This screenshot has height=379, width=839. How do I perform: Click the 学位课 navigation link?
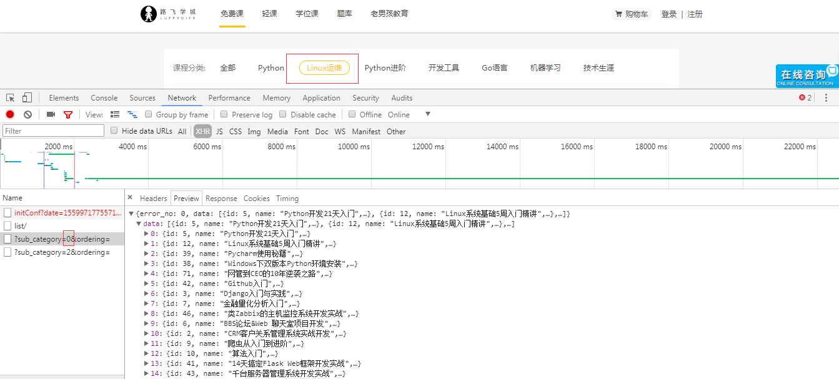[307, 14]
